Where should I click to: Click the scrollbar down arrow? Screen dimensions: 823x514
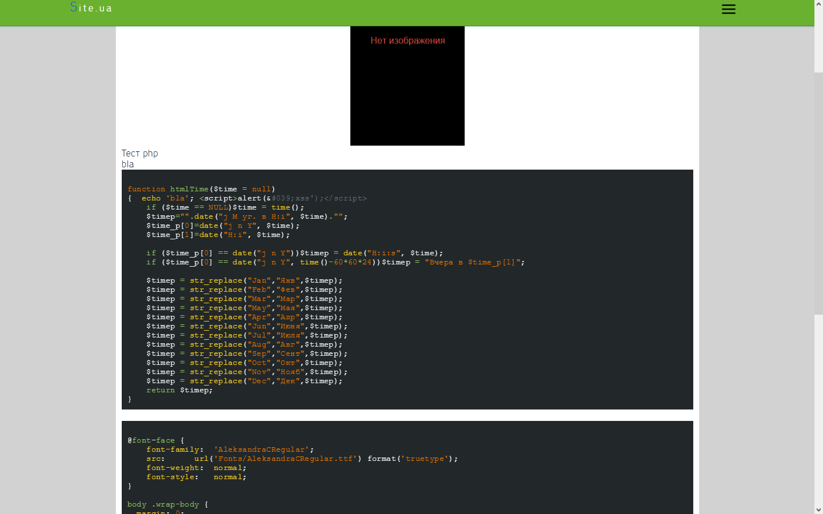point(818,509)
